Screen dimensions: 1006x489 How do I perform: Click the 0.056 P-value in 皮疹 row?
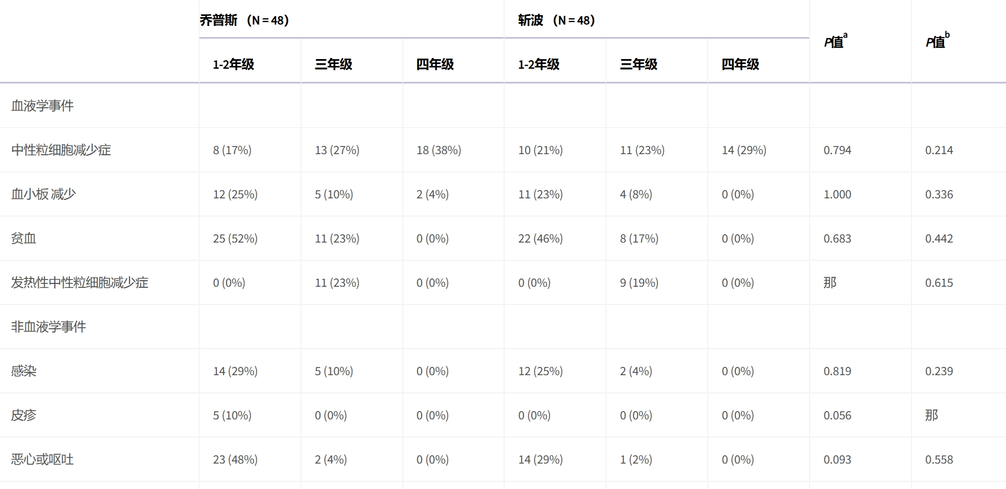pos(837,415)
